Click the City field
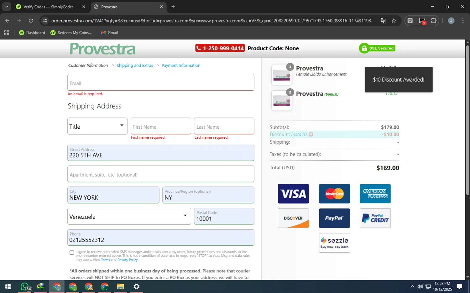The height and width of the screenshot is (293, 470). tap(113, 195)
